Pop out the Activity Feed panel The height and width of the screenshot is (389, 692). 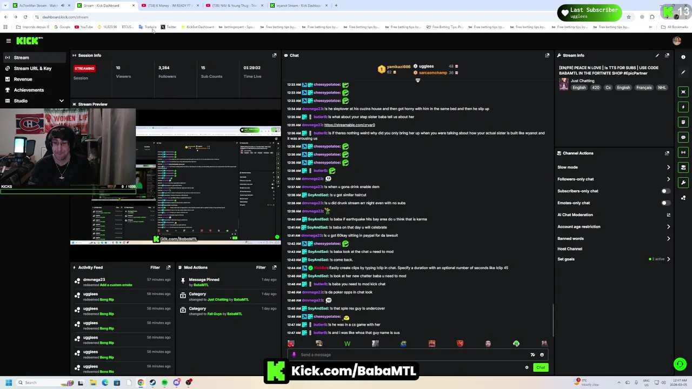pos(168,267)
